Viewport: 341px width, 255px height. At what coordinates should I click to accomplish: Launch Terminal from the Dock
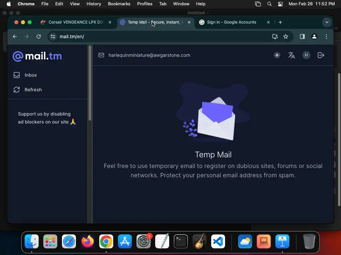181,241
